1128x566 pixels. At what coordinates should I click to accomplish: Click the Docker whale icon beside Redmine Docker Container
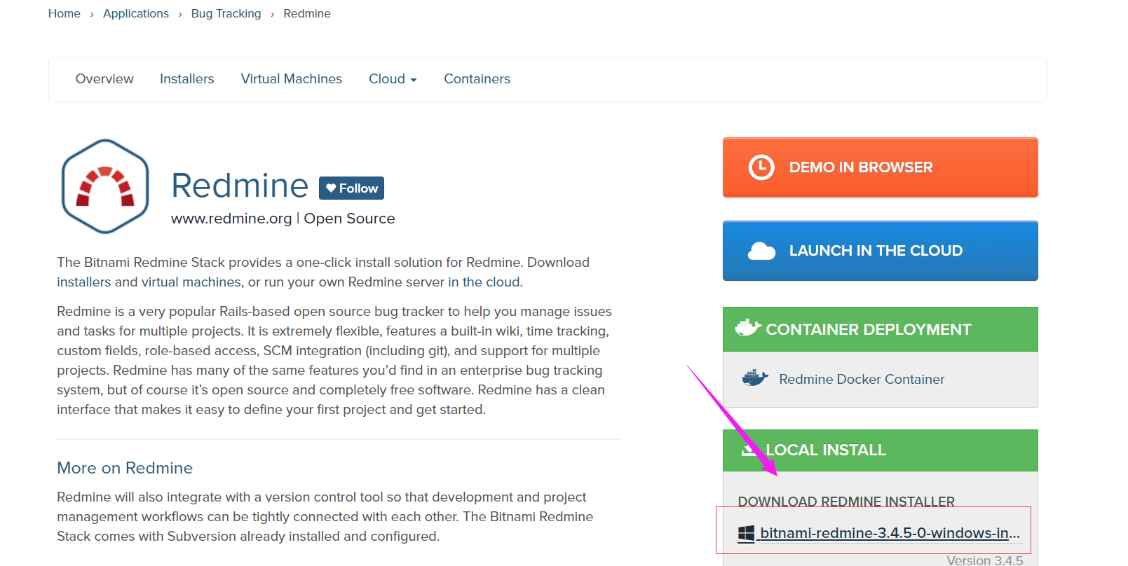[755, 378]
